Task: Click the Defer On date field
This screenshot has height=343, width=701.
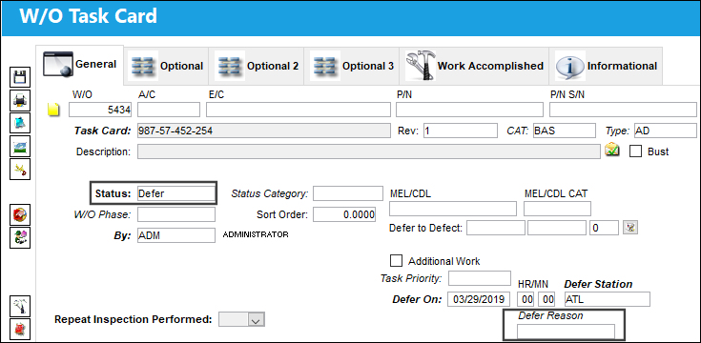Action: point(479,299)
